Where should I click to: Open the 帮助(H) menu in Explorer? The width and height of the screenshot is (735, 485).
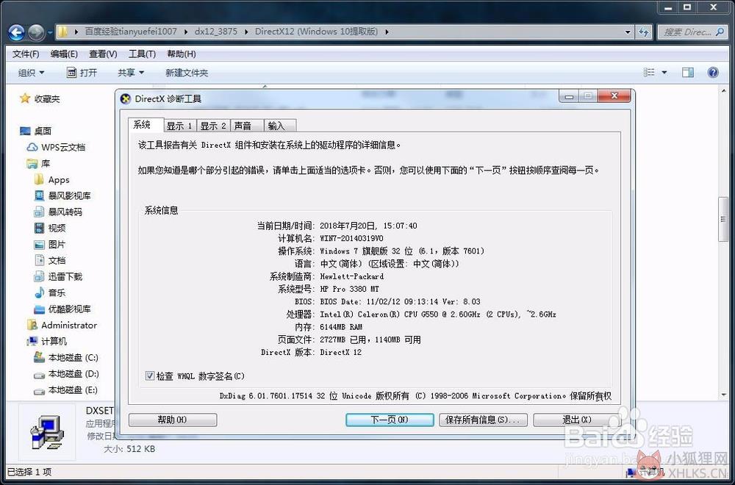click(182, 54)
